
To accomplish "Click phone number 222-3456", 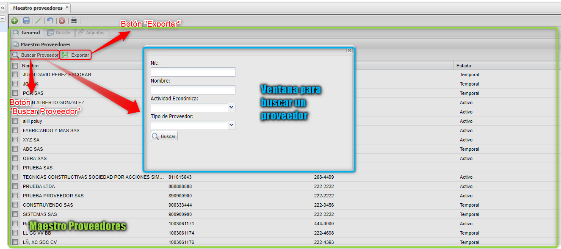I will (x=324, y=205).
